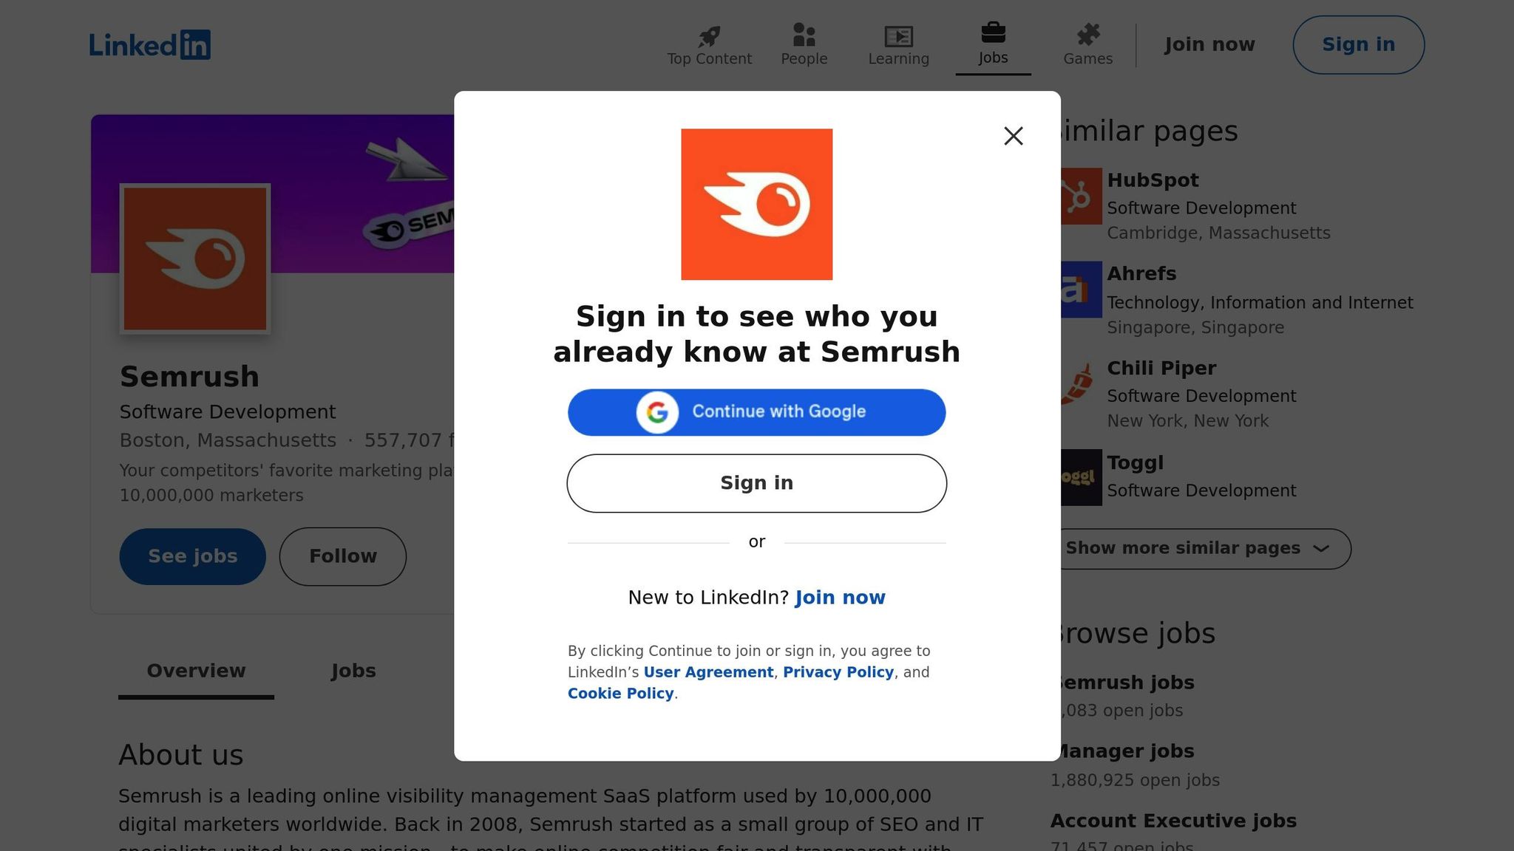Open HubSpot similar page
Viewport: 1514px width, 851px height.
[x=1153, y=180]
